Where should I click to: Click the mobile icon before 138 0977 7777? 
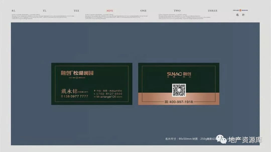click(x=62, y=96)
